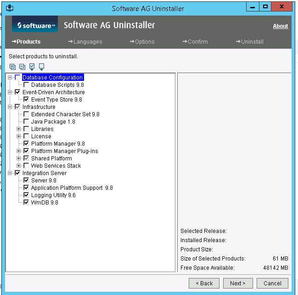
Task: Select the Database Configuration tree label
Action: (53, 77)
